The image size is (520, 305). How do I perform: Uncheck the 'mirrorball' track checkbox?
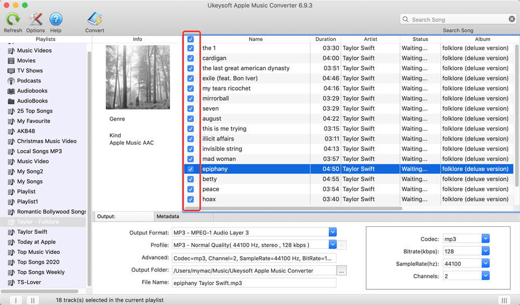(190, 98)
